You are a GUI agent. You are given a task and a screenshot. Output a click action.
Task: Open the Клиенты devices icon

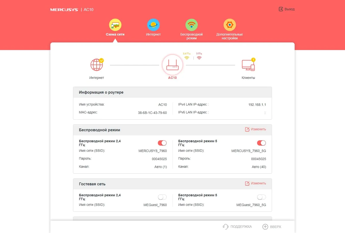click(x=248, y=65)
